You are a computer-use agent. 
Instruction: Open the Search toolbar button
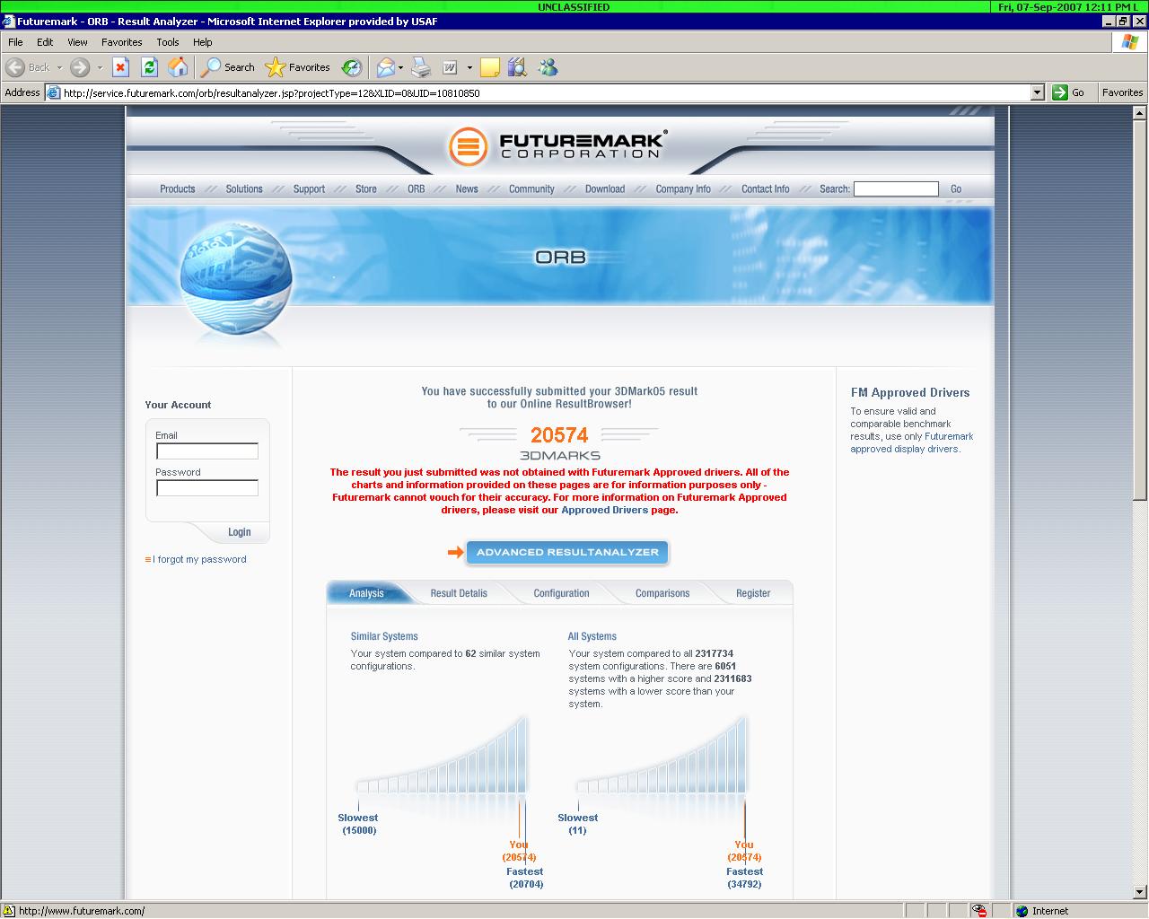click(x=228, y=67)
